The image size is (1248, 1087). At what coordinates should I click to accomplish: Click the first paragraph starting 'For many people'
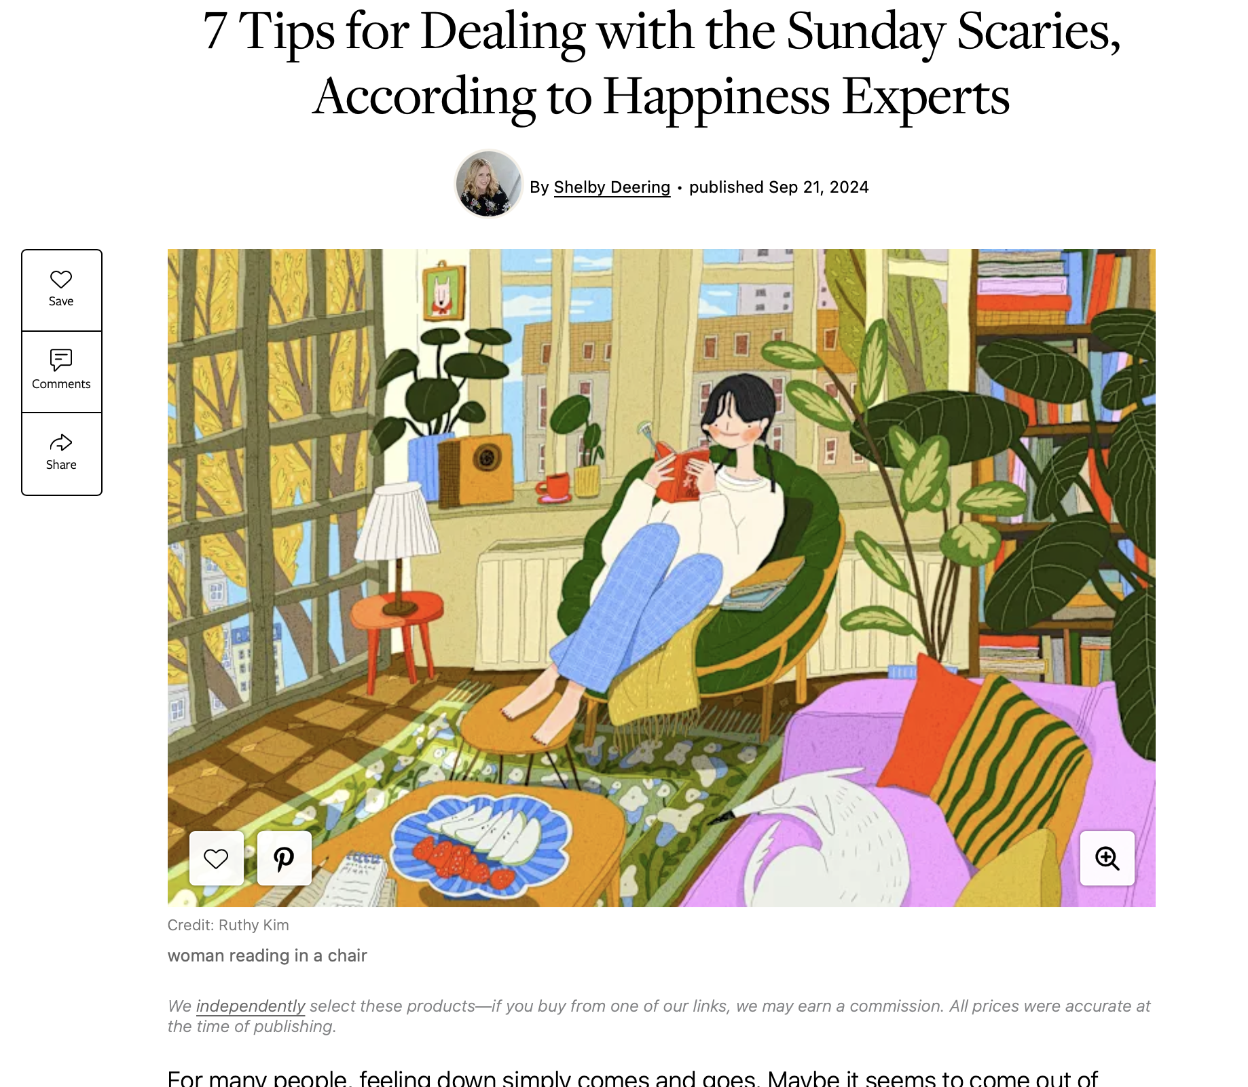click(x=633, y=1078)
